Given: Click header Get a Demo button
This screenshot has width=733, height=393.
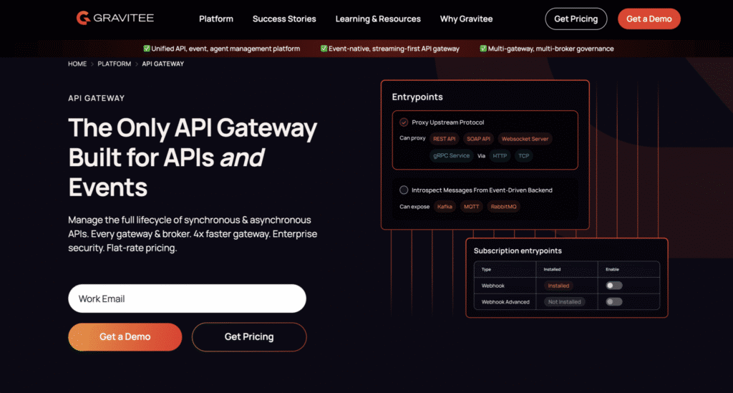Looking at the screenshot, I should (x=649, y=19).
